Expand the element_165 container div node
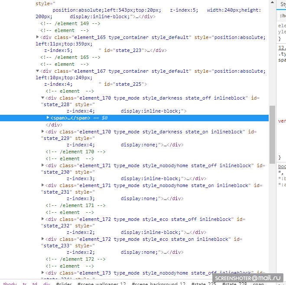 [38, 37]
